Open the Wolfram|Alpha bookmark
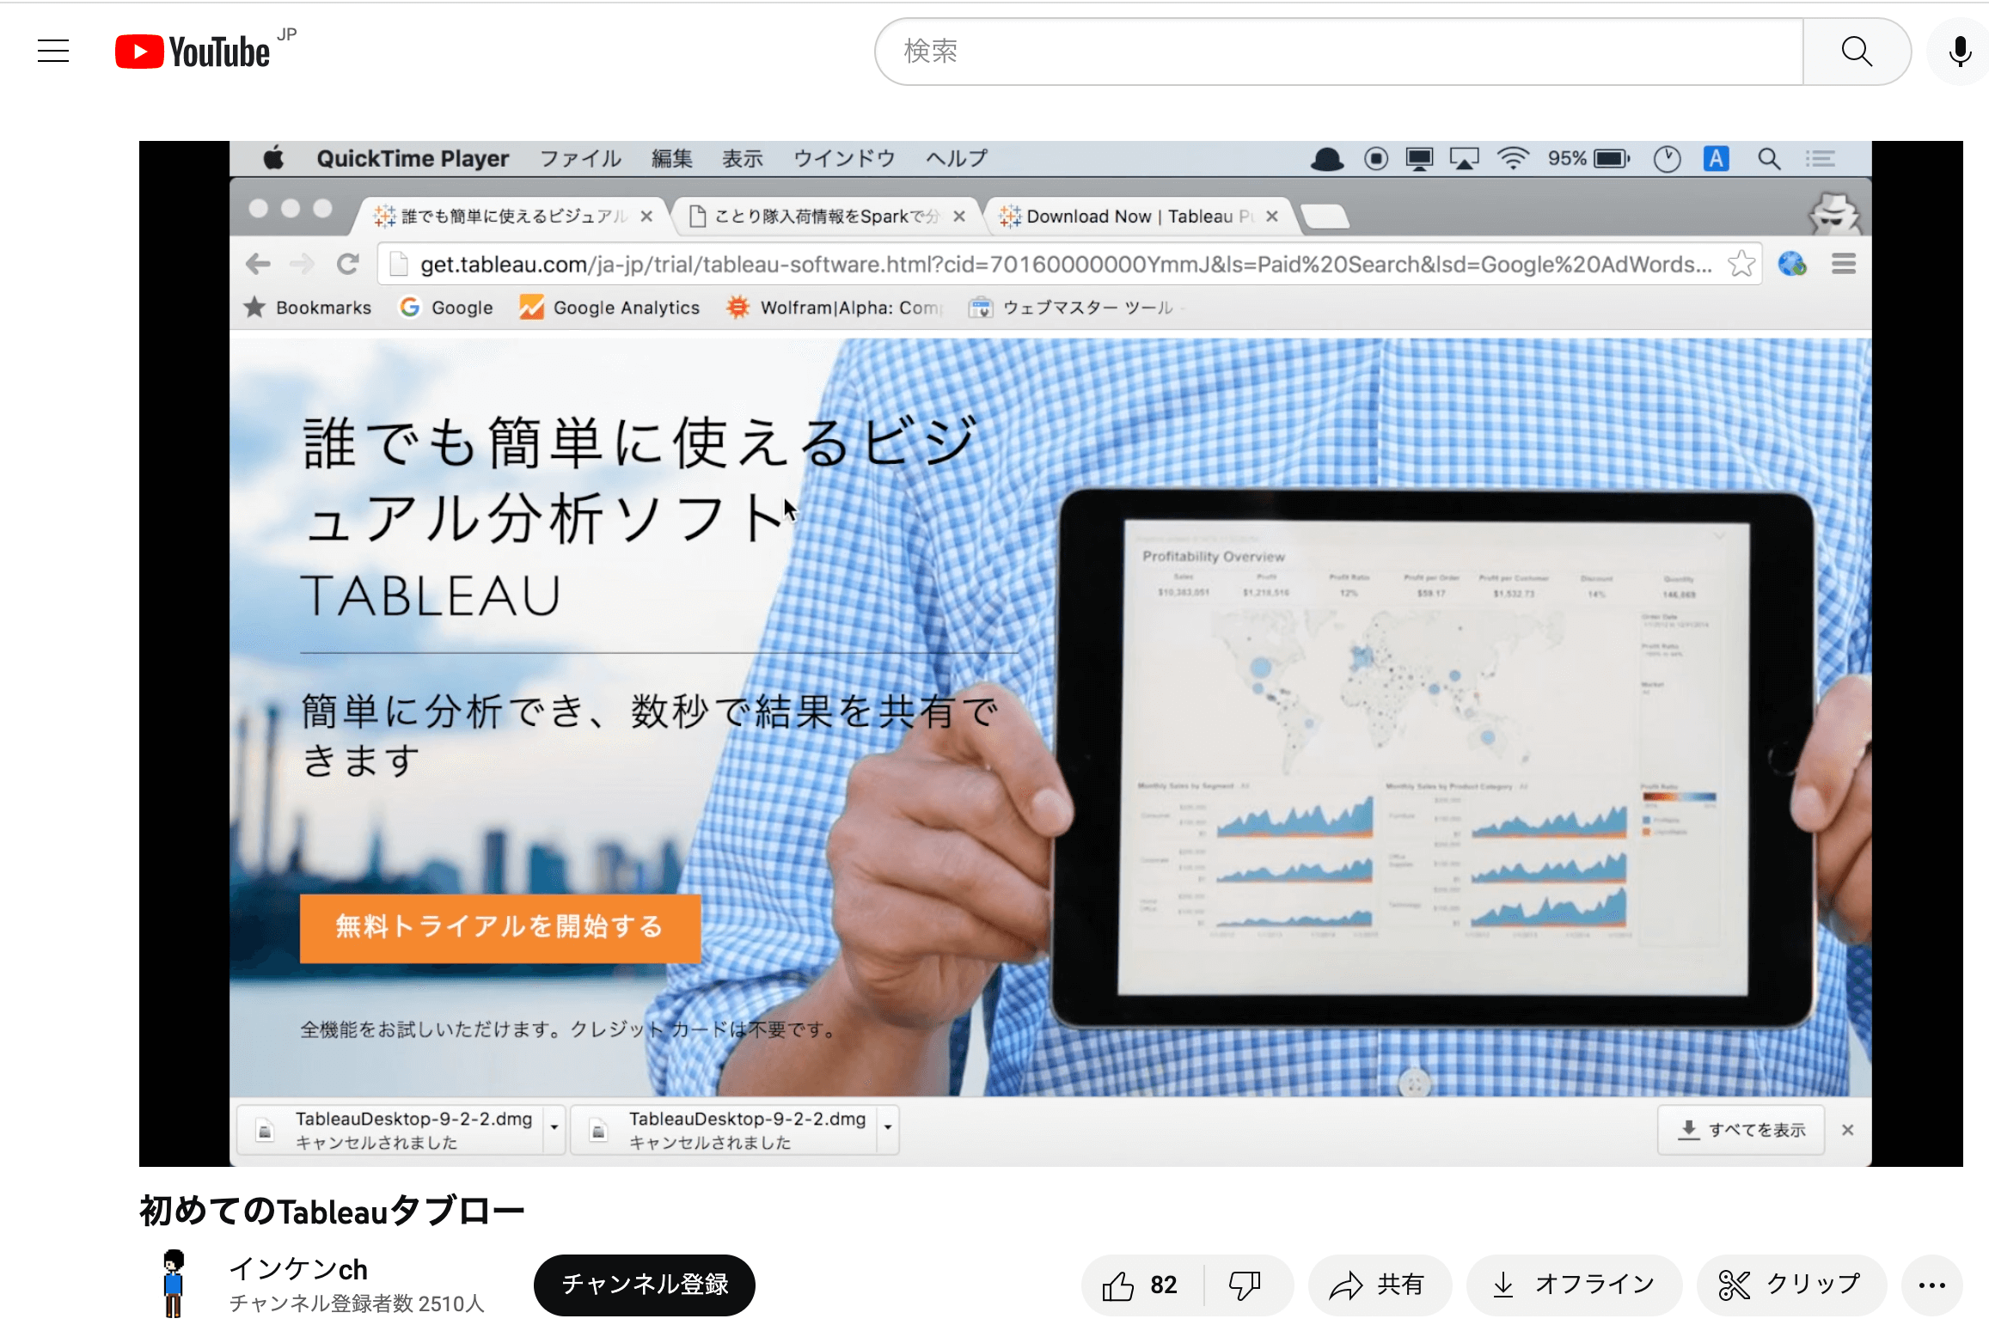1989x1337 pixels. [x=834, y=308]
